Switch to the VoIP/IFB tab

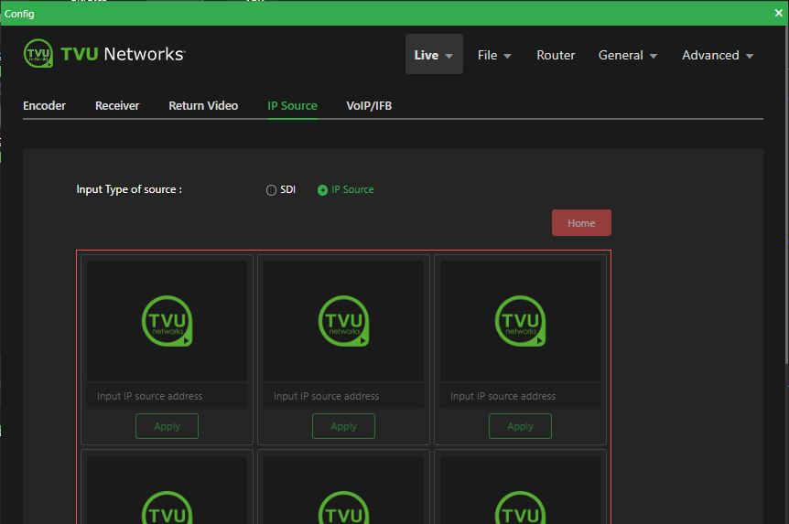point(369,105)
